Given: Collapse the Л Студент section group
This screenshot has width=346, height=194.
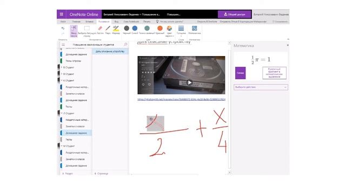Looking at the screenshot, I should pyautogui.click(x=62, y=113).
